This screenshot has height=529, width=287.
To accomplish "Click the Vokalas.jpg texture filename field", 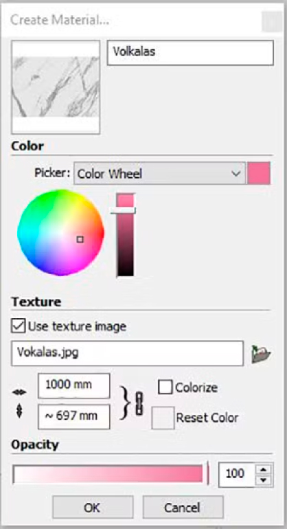I will 127,353.
